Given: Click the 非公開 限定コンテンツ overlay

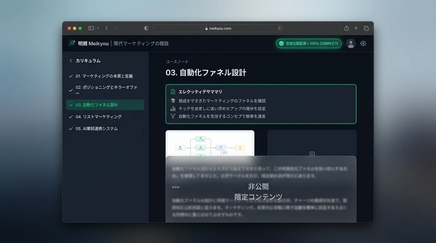Looking at the screenshot, I should click(261, 189).
